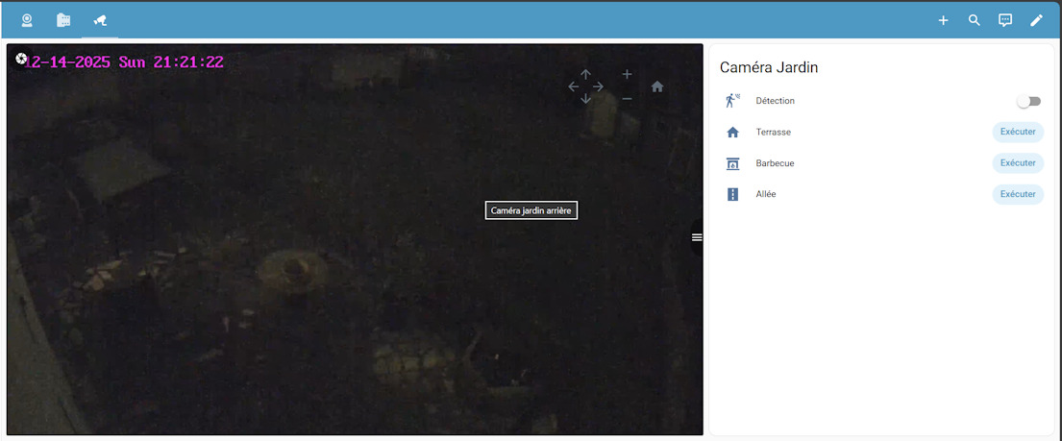Return camera to home position

[x=657, y=86]
